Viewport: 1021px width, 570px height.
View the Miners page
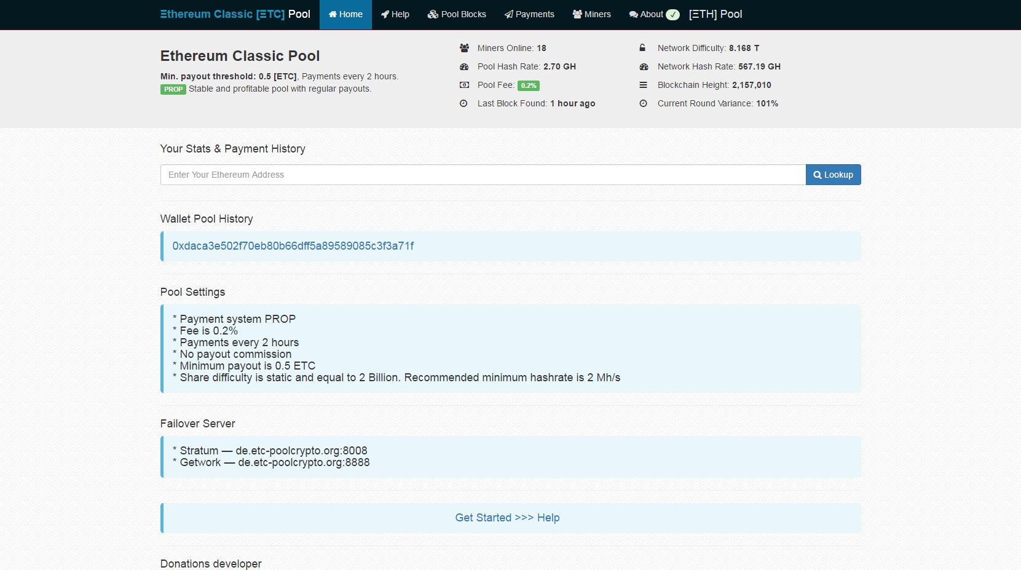point(591,14)
